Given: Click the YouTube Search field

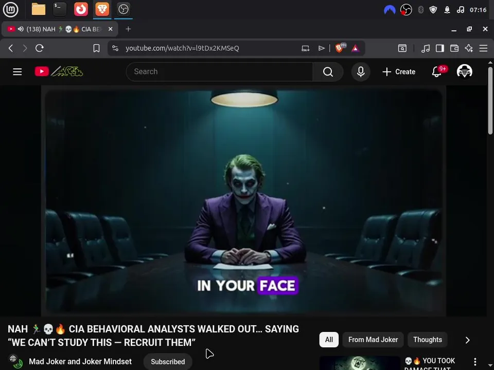Looking at the screenshot, I should point(219,72).
